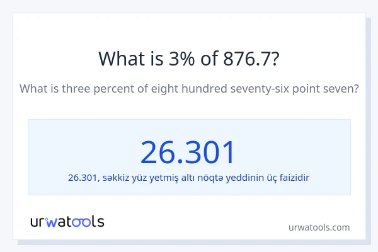
Task: Click the small "26.301," in the caption
Action: (x=83, y=178)
